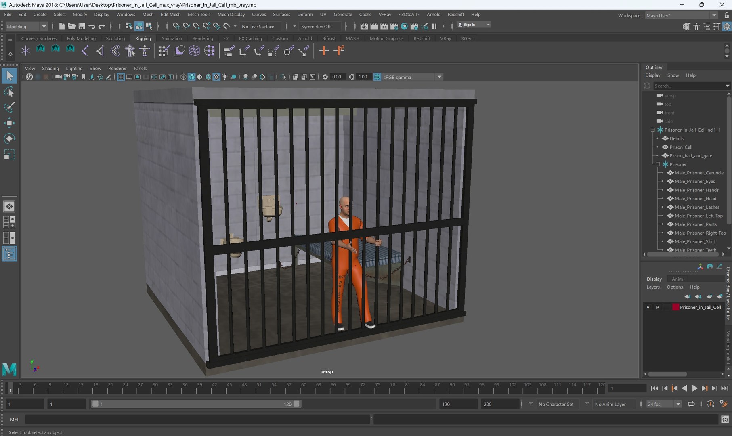Toggle playback P of Prisoner_in_Jail_Cell layer
This screenshot has height=436, width=732.
click(x=658, y=307)
